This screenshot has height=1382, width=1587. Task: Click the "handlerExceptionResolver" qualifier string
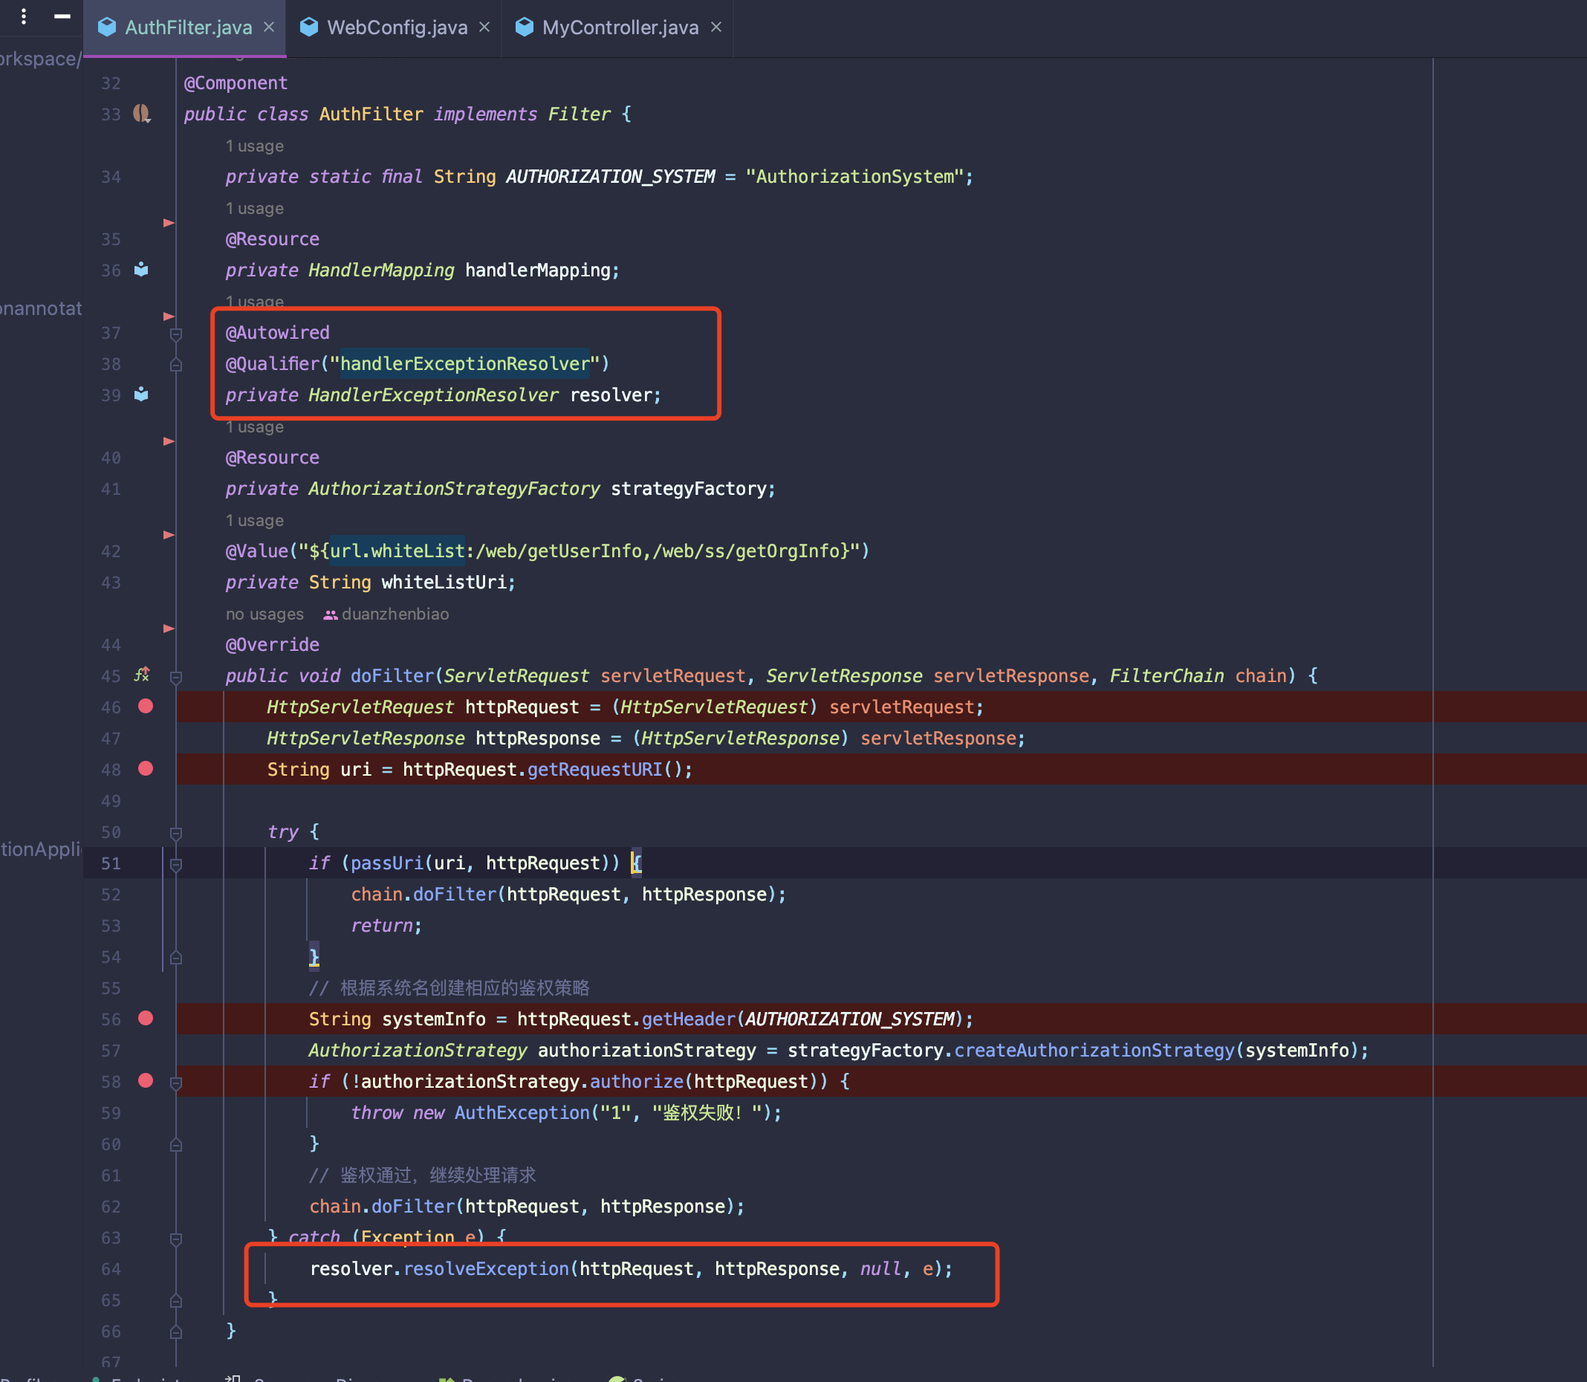click(x=465, y=364)
